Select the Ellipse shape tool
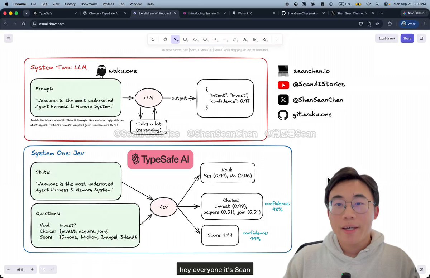The height and width of the screenshot is (278, 430). [205, 39]
